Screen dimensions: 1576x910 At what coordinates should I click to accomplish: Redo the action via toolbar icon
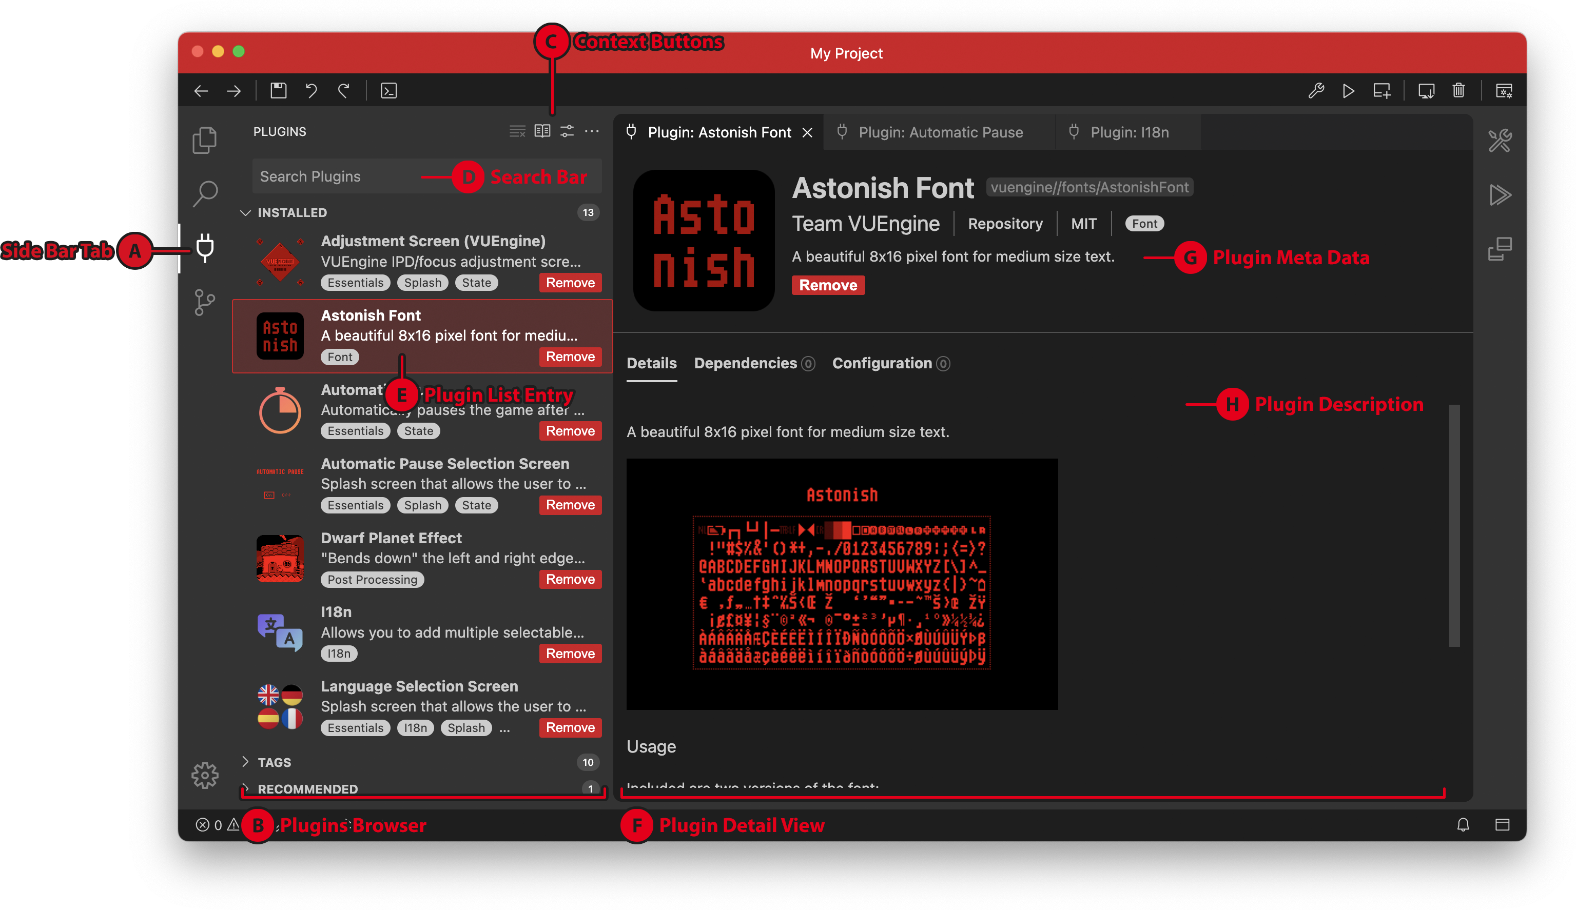(343, 91)
